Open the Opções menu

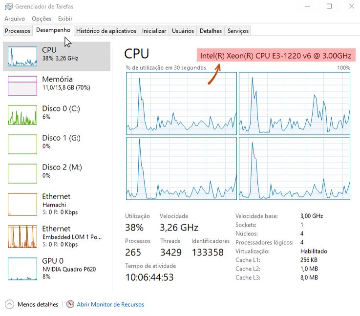(x=42, y=19)
